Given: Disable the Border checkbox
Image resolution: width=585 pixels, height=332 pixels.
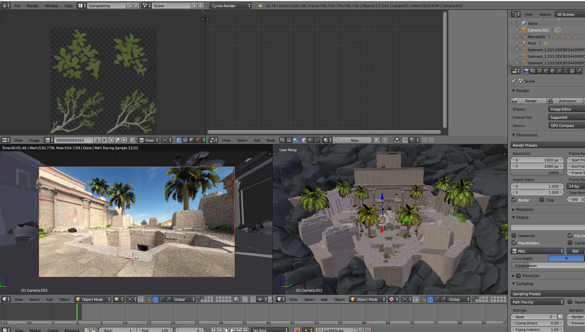Looking at the screenshot, I should click(514, 200).
